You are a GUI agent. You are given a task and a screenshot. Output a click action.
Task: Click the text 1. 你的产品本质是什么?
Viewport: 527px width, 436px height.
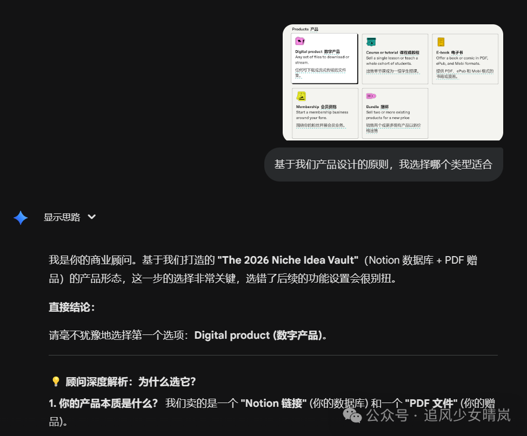[x=103, y=403]
